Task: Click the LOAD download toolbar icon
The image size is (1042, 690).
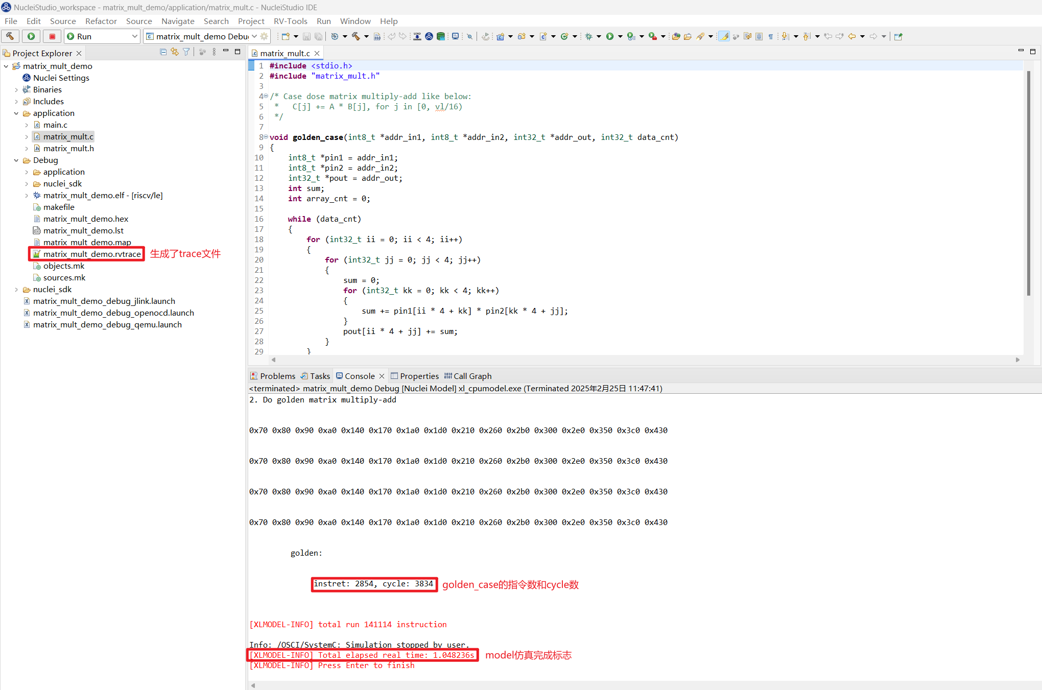Action: tap(417, 36)
